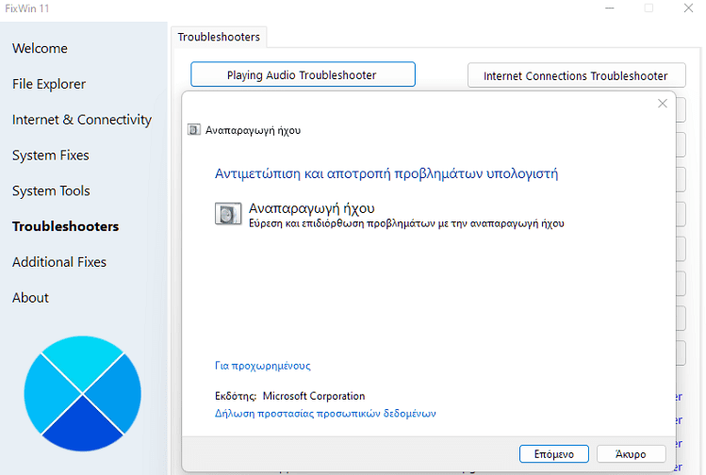
Task: Open the Welcome section in sidebar
Action: click(40, 48)
